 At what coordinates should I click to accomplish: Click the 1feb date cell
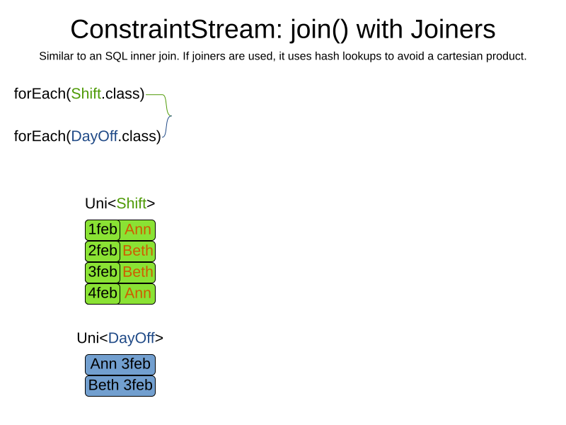(103, 229)
